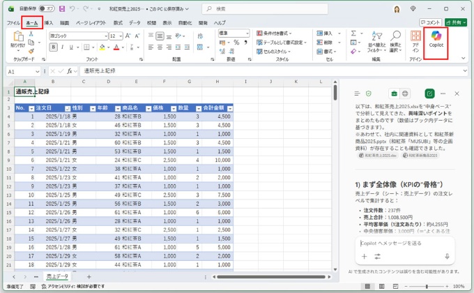Click the Cut scissors icon
Viewport: 474px width, 293px height.
(31, 33)
